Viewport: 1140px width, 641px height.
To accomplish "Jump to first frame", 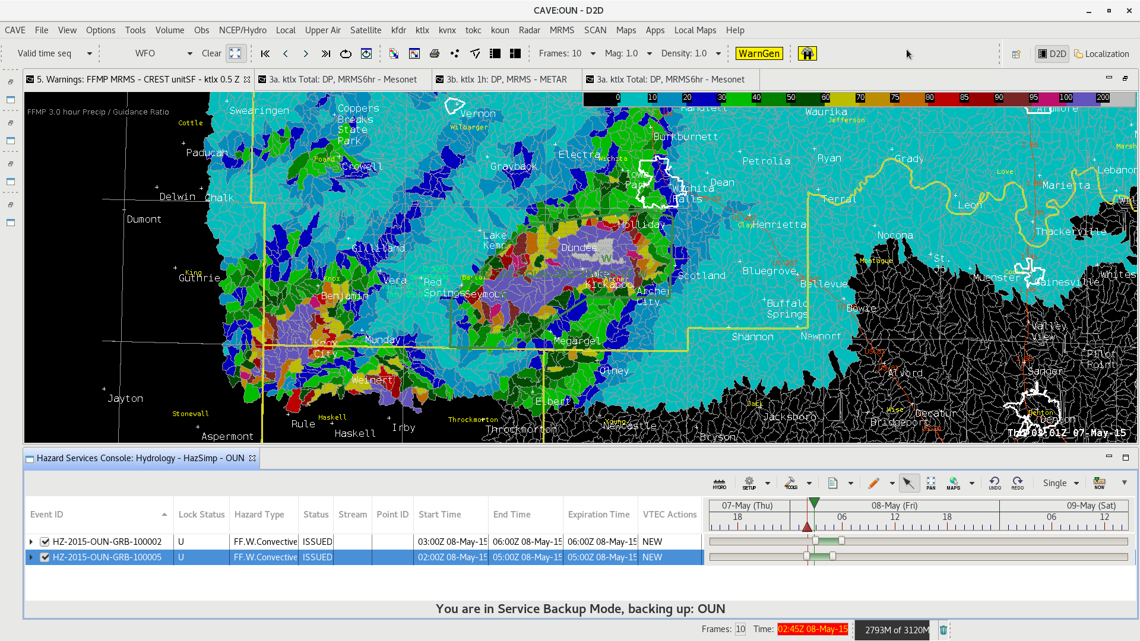I will pyautogui.click(x=265, y=53).
